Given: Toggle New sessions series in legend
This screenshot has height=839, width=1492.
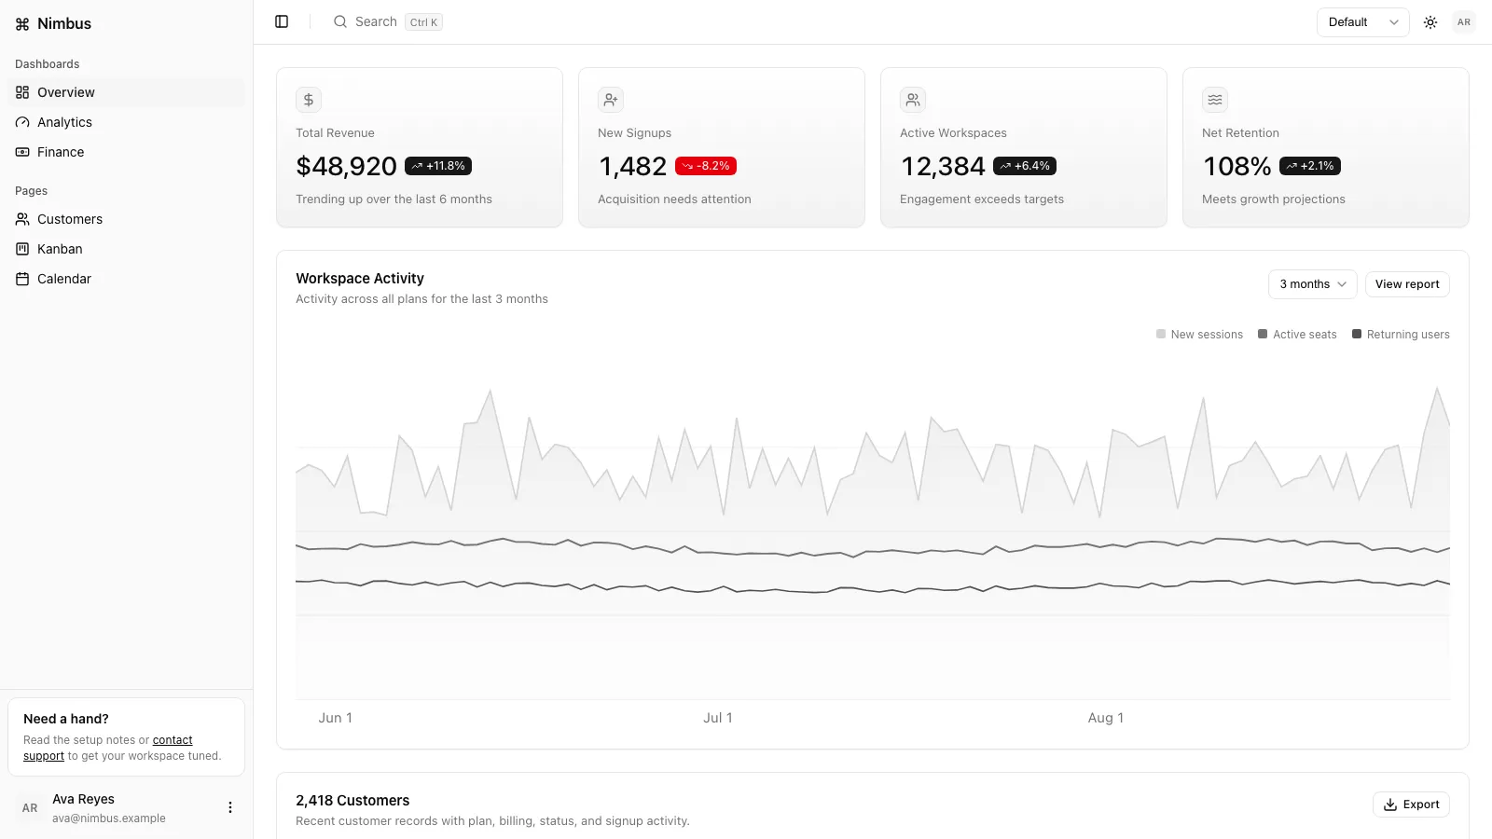Looking at the screenshot, I should click(x=1199, y=335).
